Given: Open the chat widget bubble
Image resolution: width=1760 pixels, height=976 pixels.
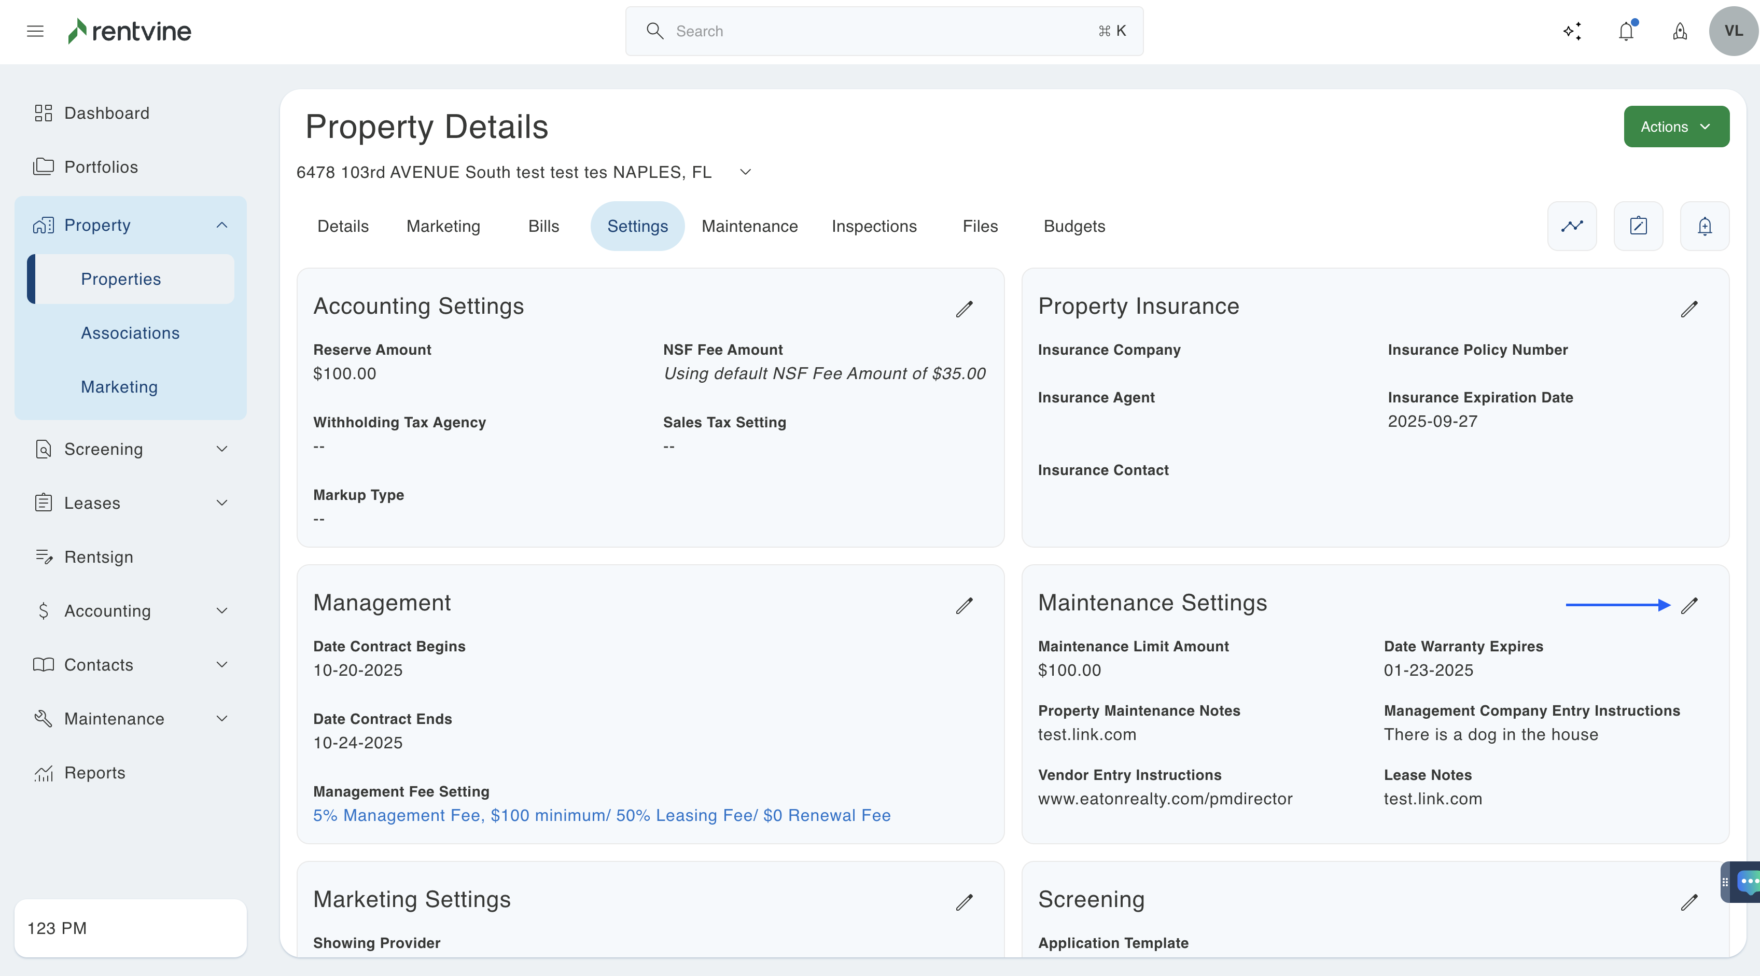Looking at the screenshot, I should [x=1747, y=882].
